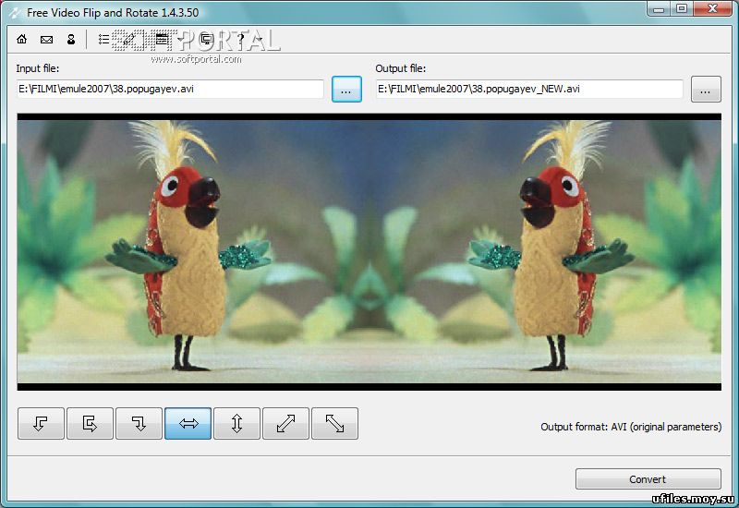Rotate the video 90 degrees right
Screen dimensions: 739x508
tap(139, 423)
